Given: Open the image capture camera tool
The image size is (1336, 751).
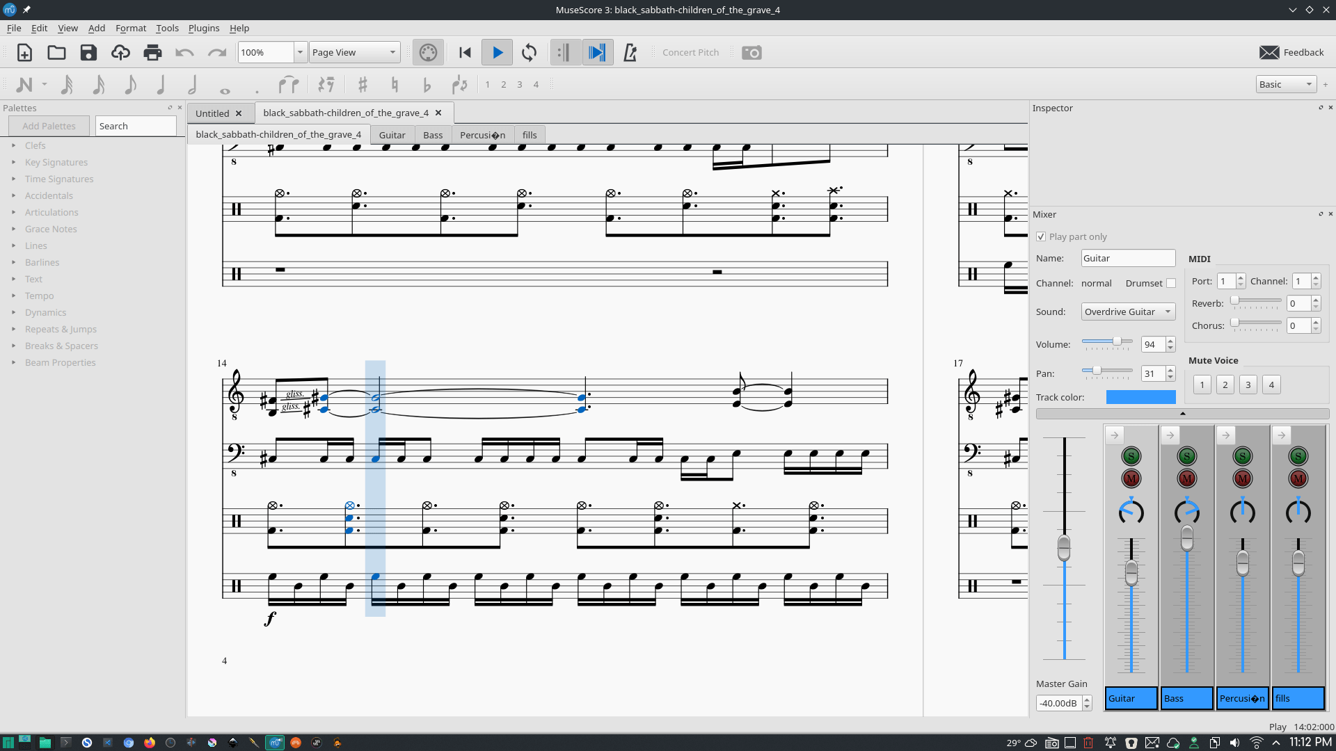Looking at the screenshot, I should click(x=751, y=52).
